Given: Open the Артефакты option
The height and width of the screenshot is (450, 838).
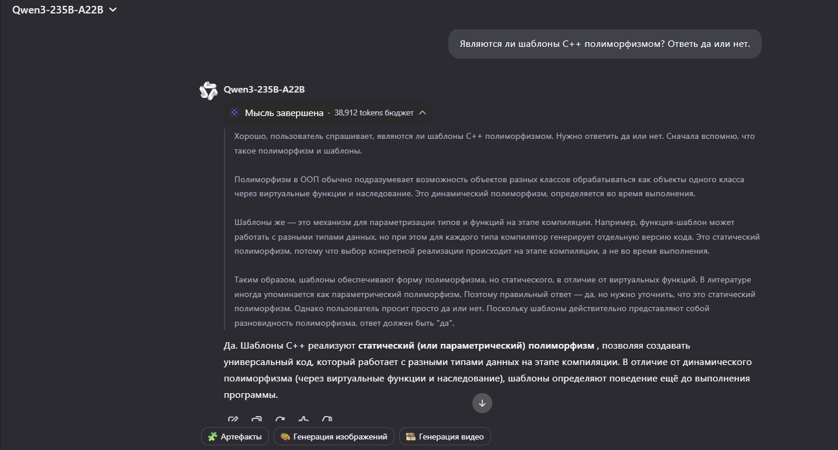Looking at the screenshot, I should coord(235,437).
